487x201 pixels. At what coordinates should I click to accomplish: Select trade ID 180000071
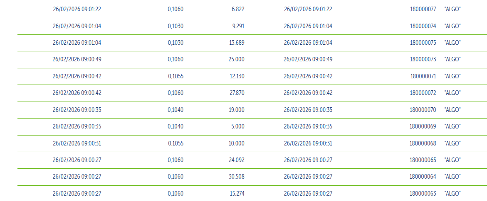423,76
